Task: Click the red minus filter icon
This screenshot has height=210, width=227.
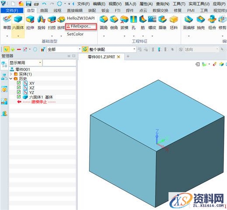Action: click(x=19, y=50)
